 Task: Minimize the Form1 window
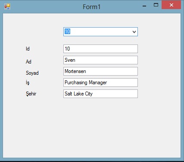[144, 6]
